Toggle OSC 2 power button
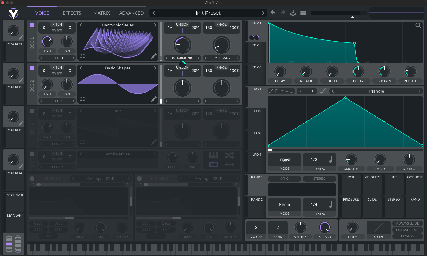The height and width of the screenshot is (256, 427). point(32,68)
